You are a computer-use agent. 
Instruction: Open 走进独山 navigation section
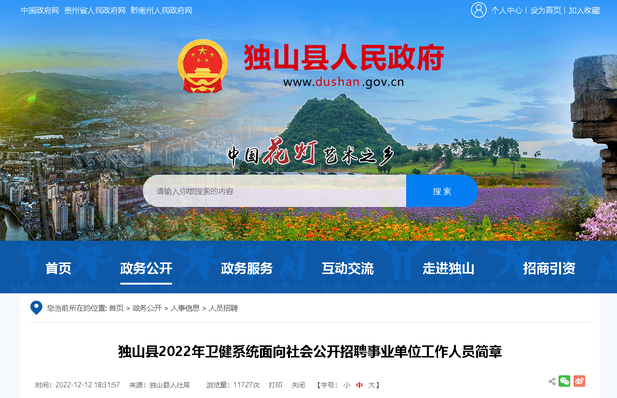coord(449,268)
